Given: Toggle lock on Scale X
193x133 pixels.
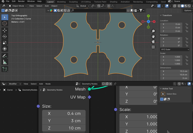Looking at the screenshot, I should click(x=187, y=57).
